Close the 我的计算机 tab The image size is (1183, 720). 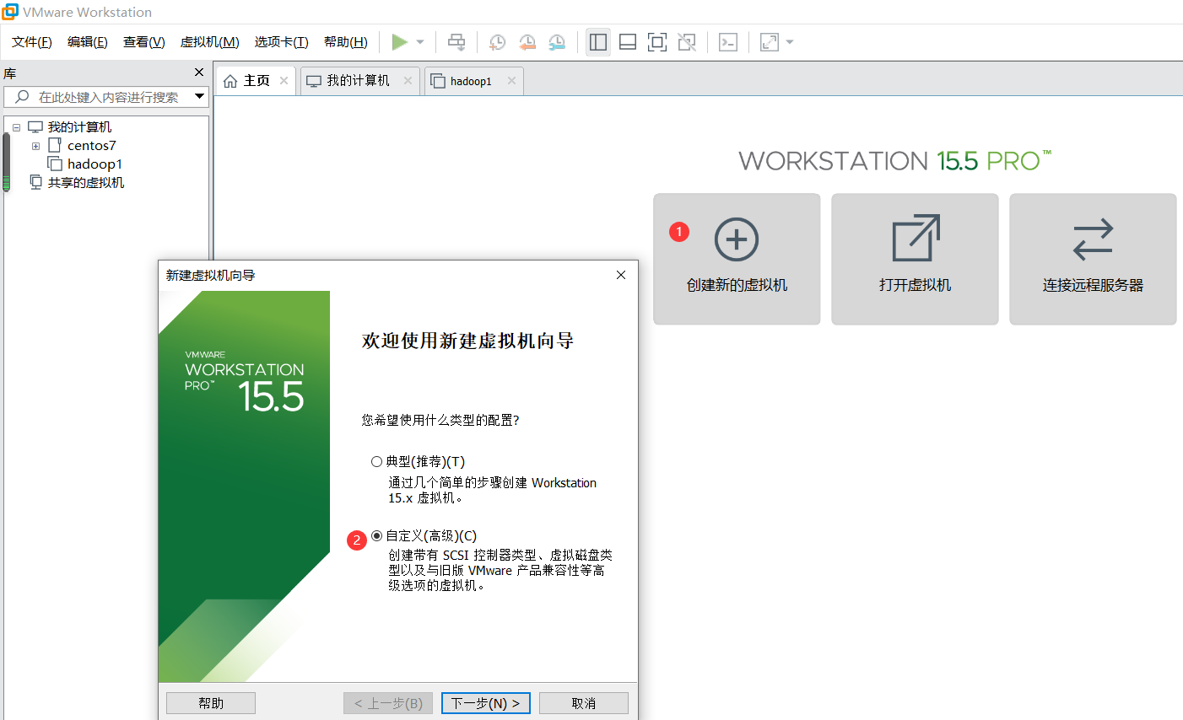click(x=408, y=81)
